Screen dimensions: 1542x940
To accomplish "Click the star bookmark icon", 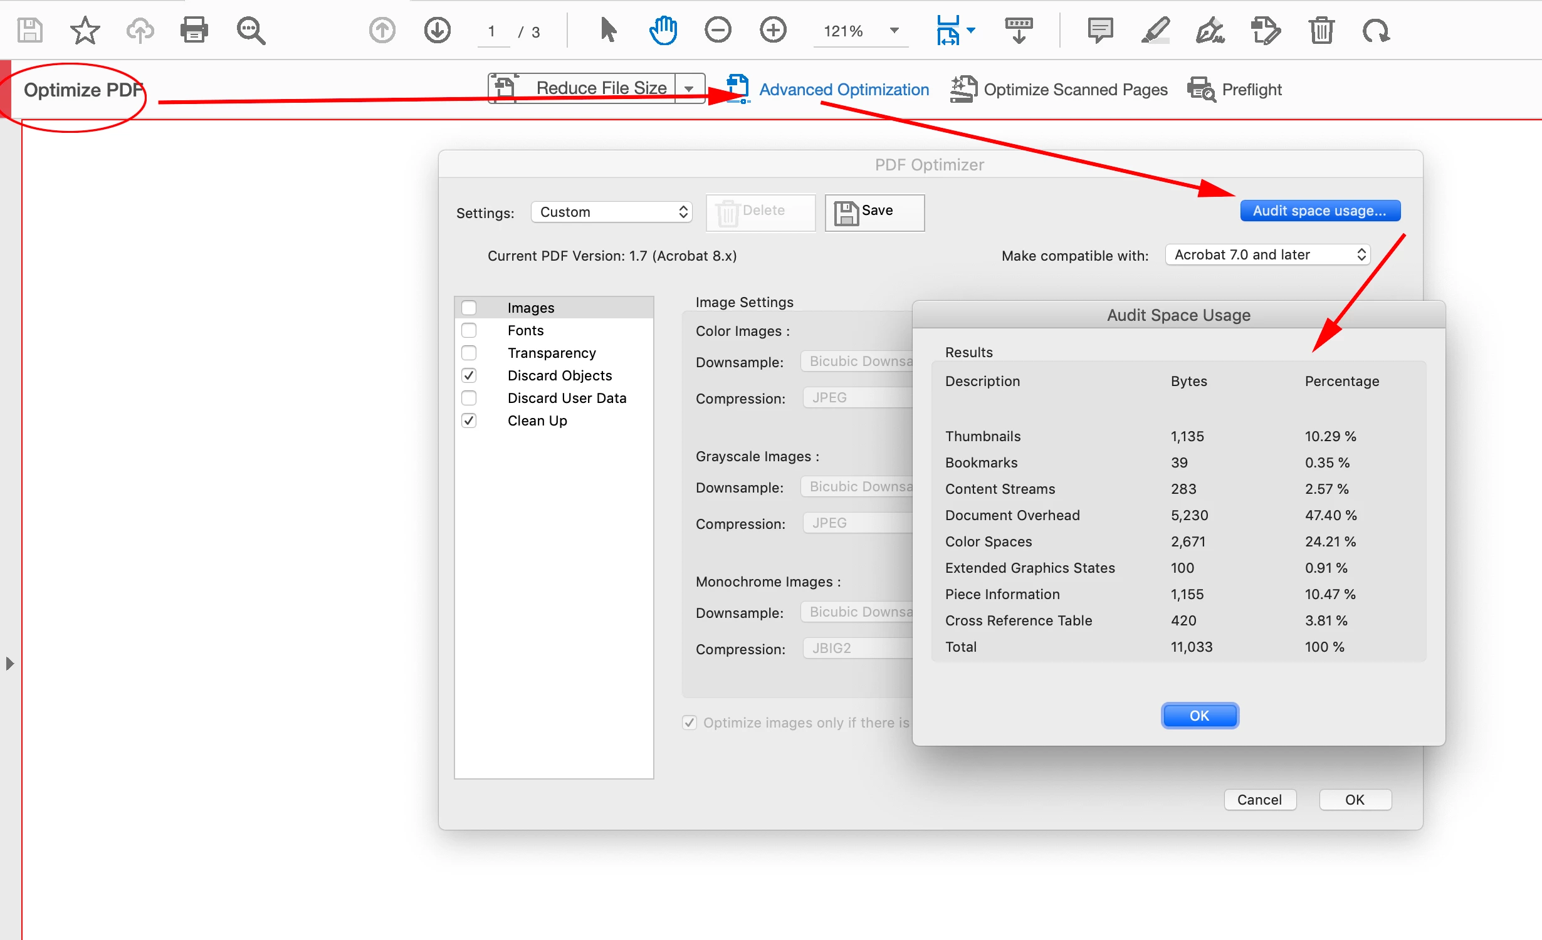I will coord(85,30).
